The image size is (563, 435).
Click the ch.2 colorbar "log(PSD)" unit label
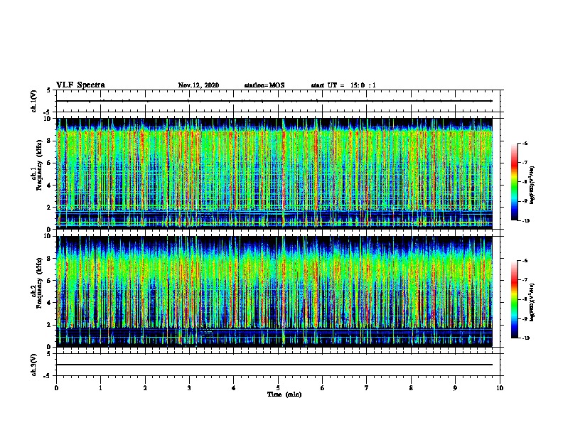(x=532, y=302)
